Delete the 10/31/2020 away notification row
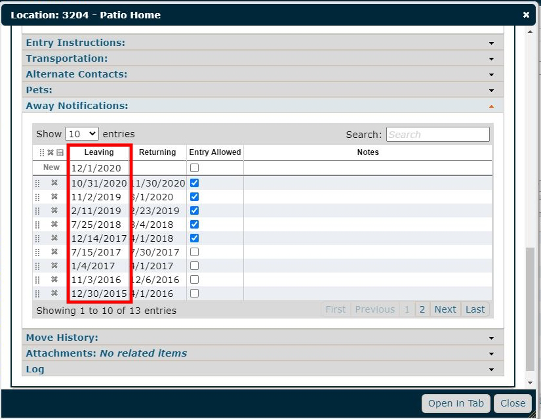Image resolution: width=541 pixels, height=419 pixels. (54, 183)
